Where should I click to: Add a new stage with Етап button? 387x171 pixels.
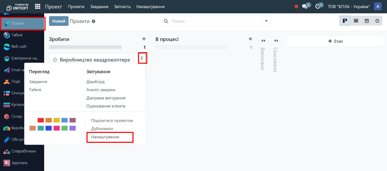(x=335, y=41)
